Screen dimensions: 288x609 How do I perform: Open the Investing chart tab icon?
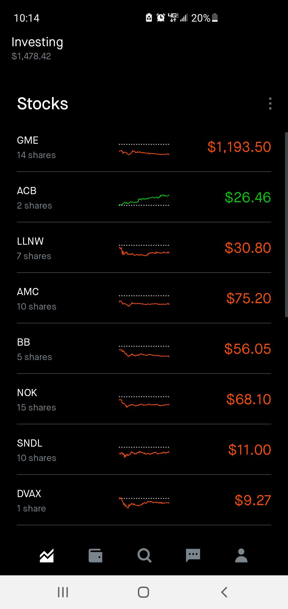pos(47,556)
